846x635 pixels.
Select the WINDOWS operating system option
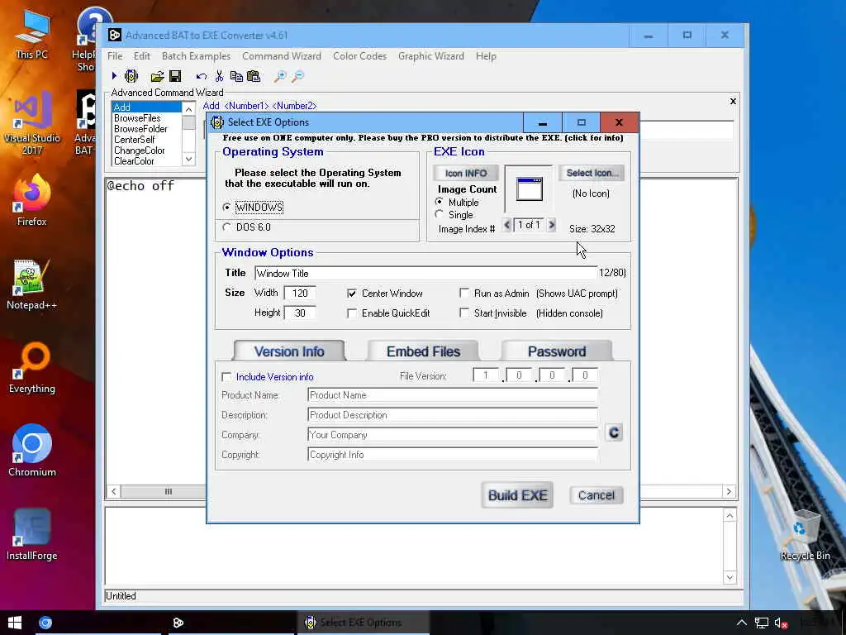253,208
